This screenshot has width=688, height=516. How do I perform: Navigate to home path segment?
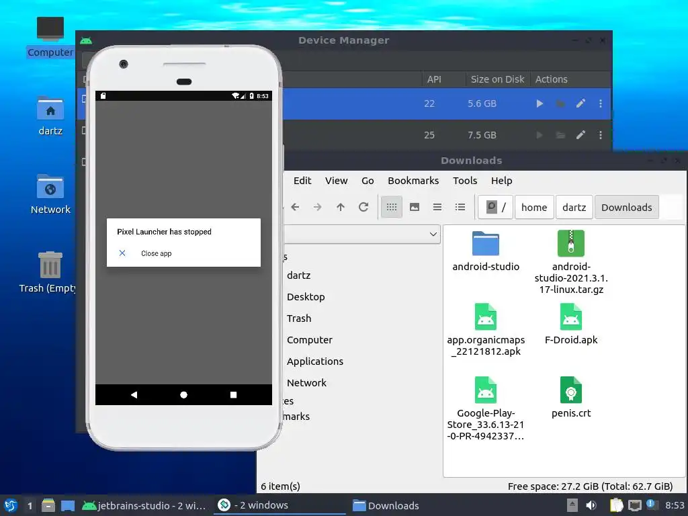534,207
